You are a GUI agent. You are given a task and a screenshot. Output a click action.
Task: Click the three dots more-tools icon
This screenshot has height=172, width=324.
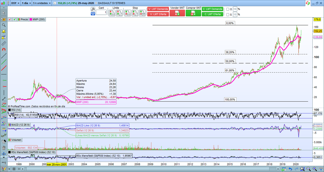coord(4,163)
